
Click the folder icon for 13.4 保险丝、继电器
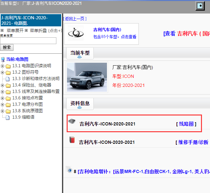point(8,85)
